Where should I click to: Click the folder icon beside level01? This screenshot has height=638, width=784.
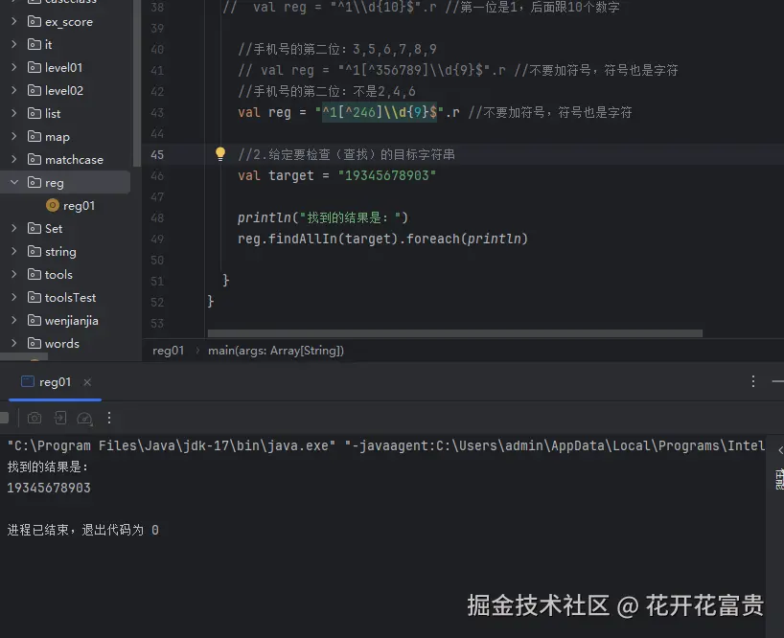pos(35,67)
